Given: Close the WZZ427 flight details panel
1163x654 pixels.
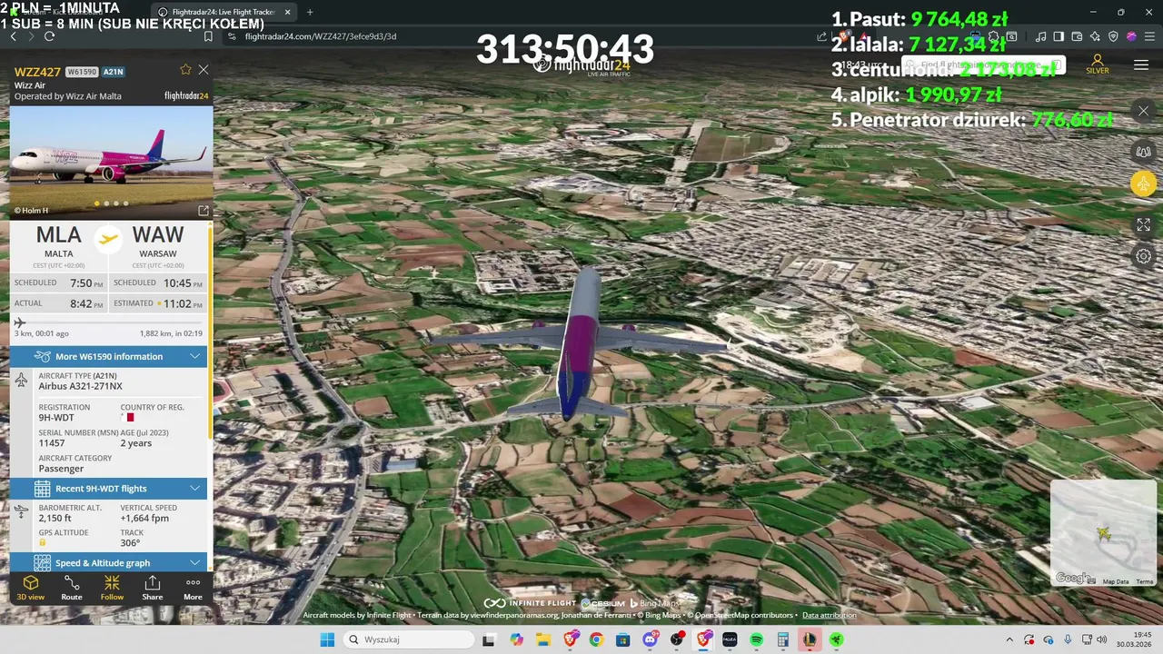Looking at the screenshot, I should click(x=204, y=70).
